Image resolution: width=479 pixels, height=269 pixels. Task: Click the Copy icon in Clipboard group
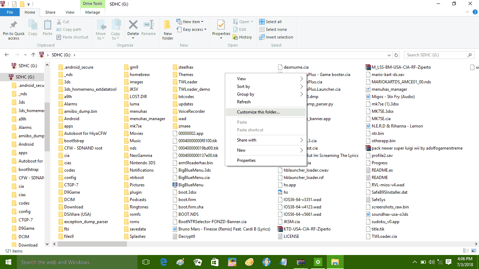coord(33,25)
